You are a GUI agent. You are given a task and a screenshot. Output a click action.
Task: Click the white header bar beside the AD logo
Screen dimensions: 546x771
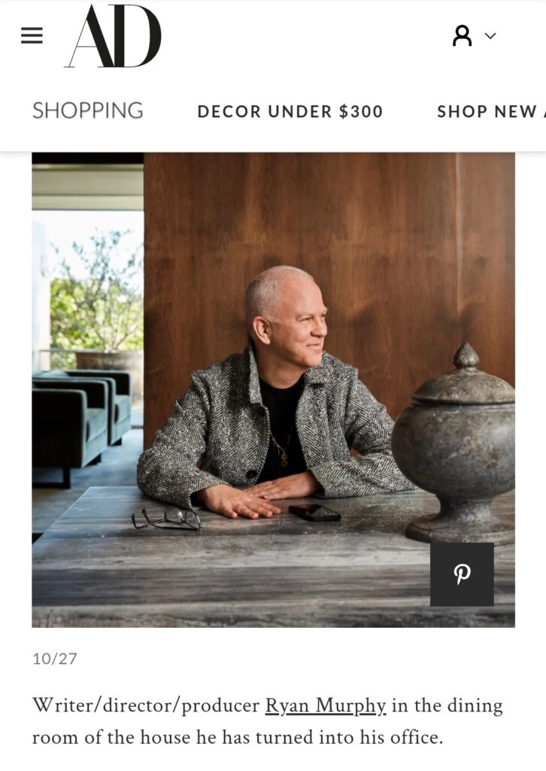(x=305, y=35)
